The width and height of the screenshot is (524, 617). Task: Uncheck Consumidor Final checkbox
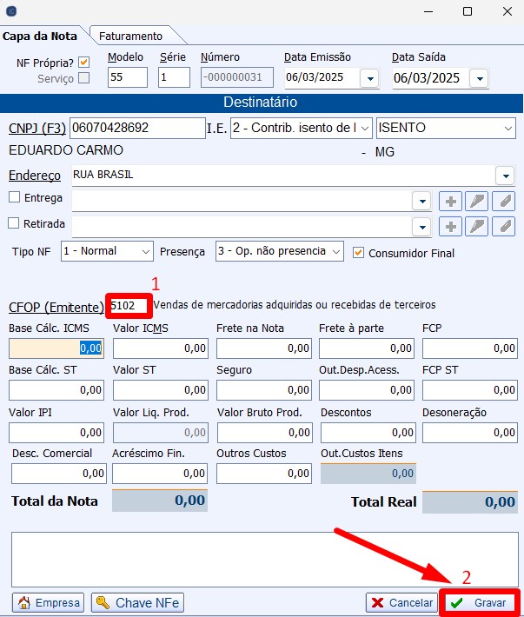pyautogui.click(x=358, y=252)
